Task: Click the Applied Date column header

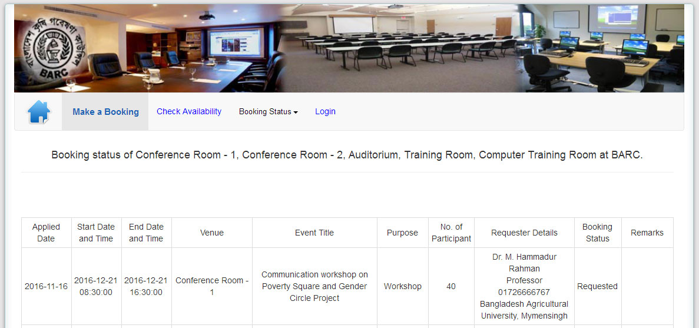Action: 46,233
